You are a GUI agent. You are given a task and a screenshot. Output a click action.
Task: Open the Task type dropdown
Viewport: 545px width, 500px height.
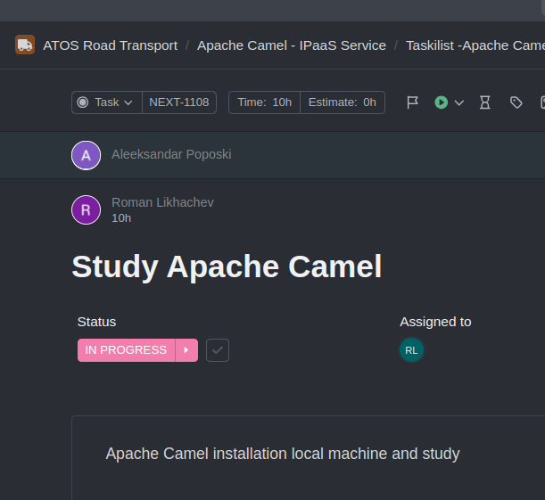[107, 102]
